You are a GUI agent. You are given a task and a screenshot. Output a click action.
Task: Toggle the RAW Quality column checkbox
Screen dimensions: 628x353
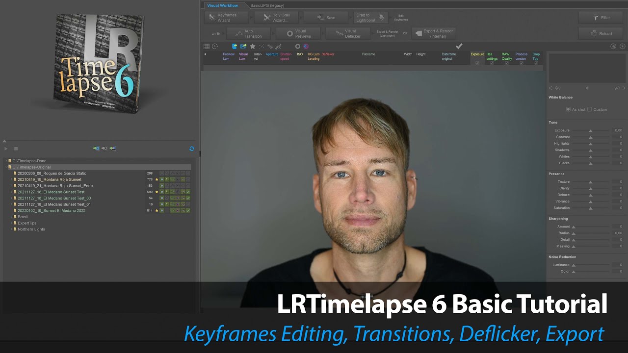click(x=506, y=63)
